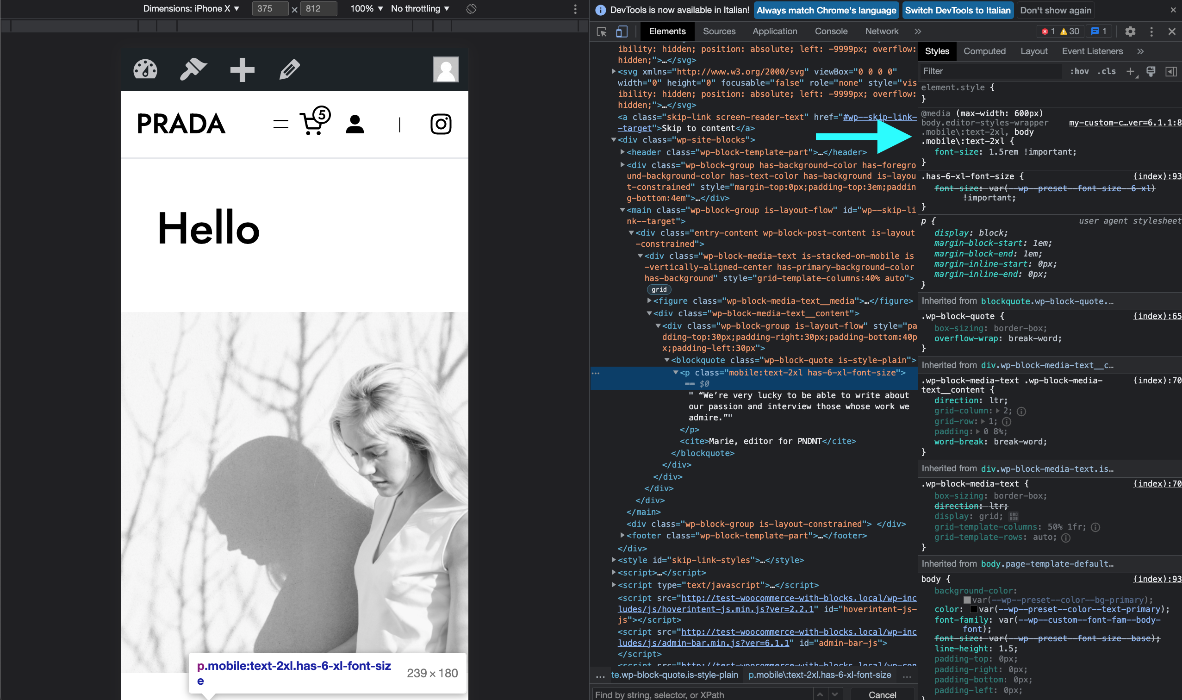This screenshot has width=1182, height=700.
Task: Expand the footer wp-block-template-part node
Action: click(622, 535)
